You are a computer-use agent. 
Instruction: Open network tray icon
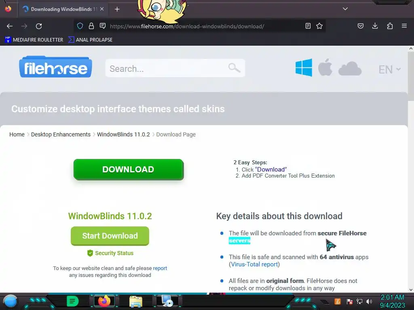(359, 301)
